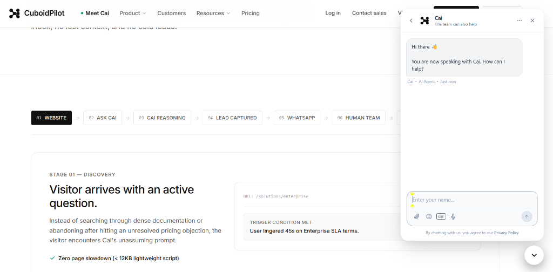Click the 'TRIGGER CONDITION MET' label

click(281, 223)
